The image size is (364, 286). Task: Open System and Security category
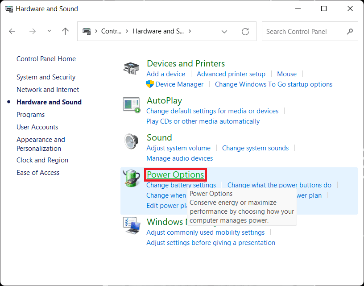pyautogui.click(x=46, y=77)
